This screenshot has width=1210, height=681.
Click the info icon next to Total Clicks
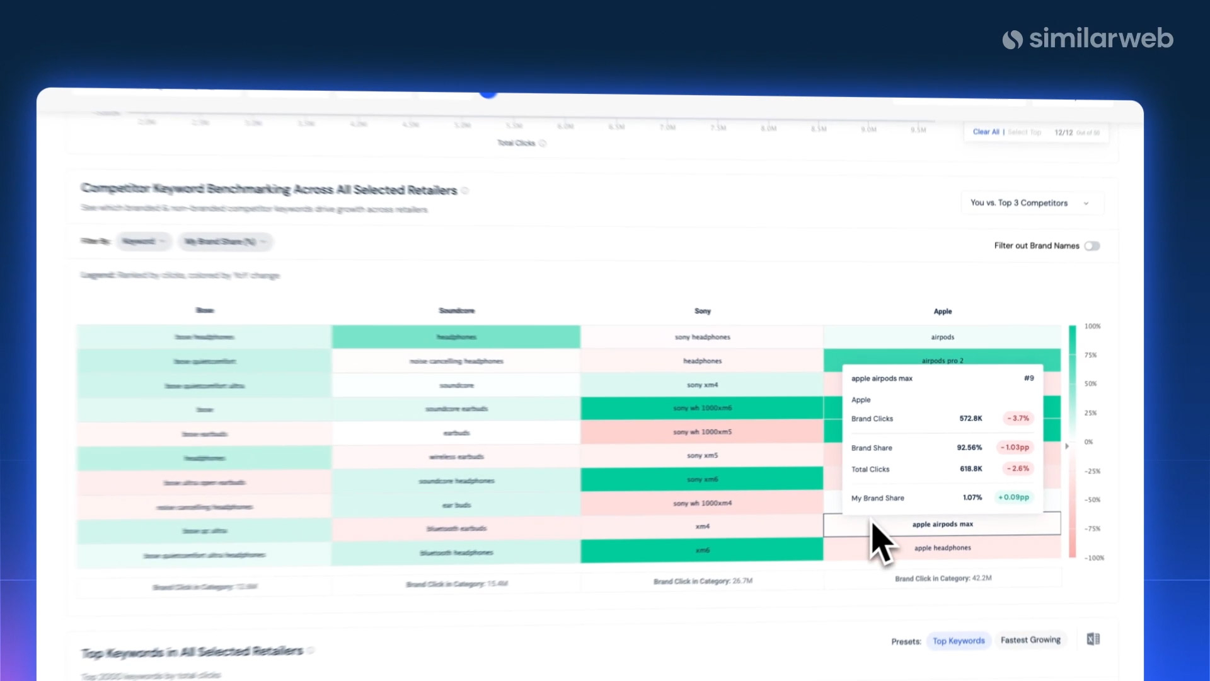click(543, 143)
